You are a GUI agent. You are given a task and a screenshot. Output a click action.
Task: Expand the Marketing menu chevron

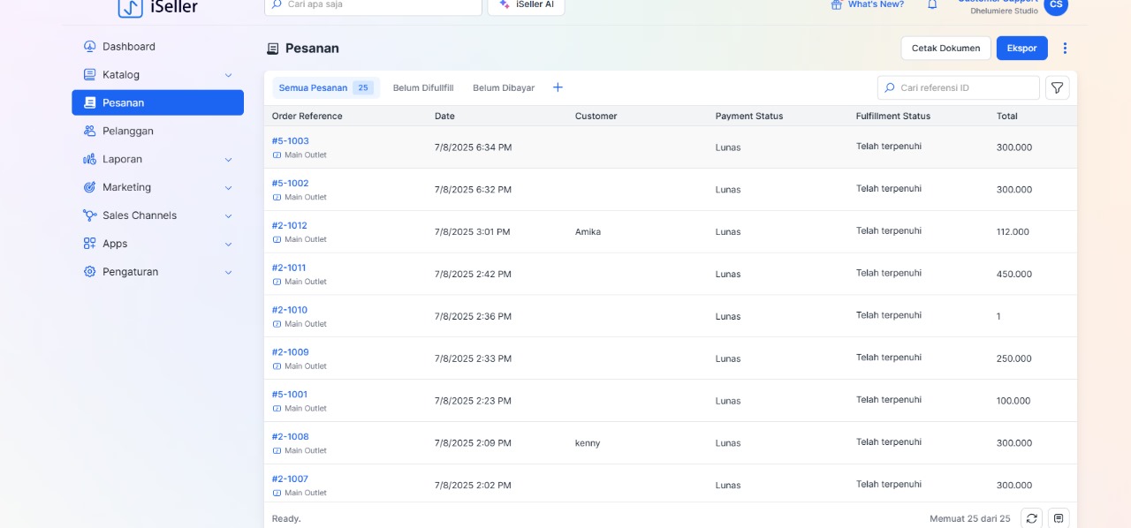tap(228, 188)
